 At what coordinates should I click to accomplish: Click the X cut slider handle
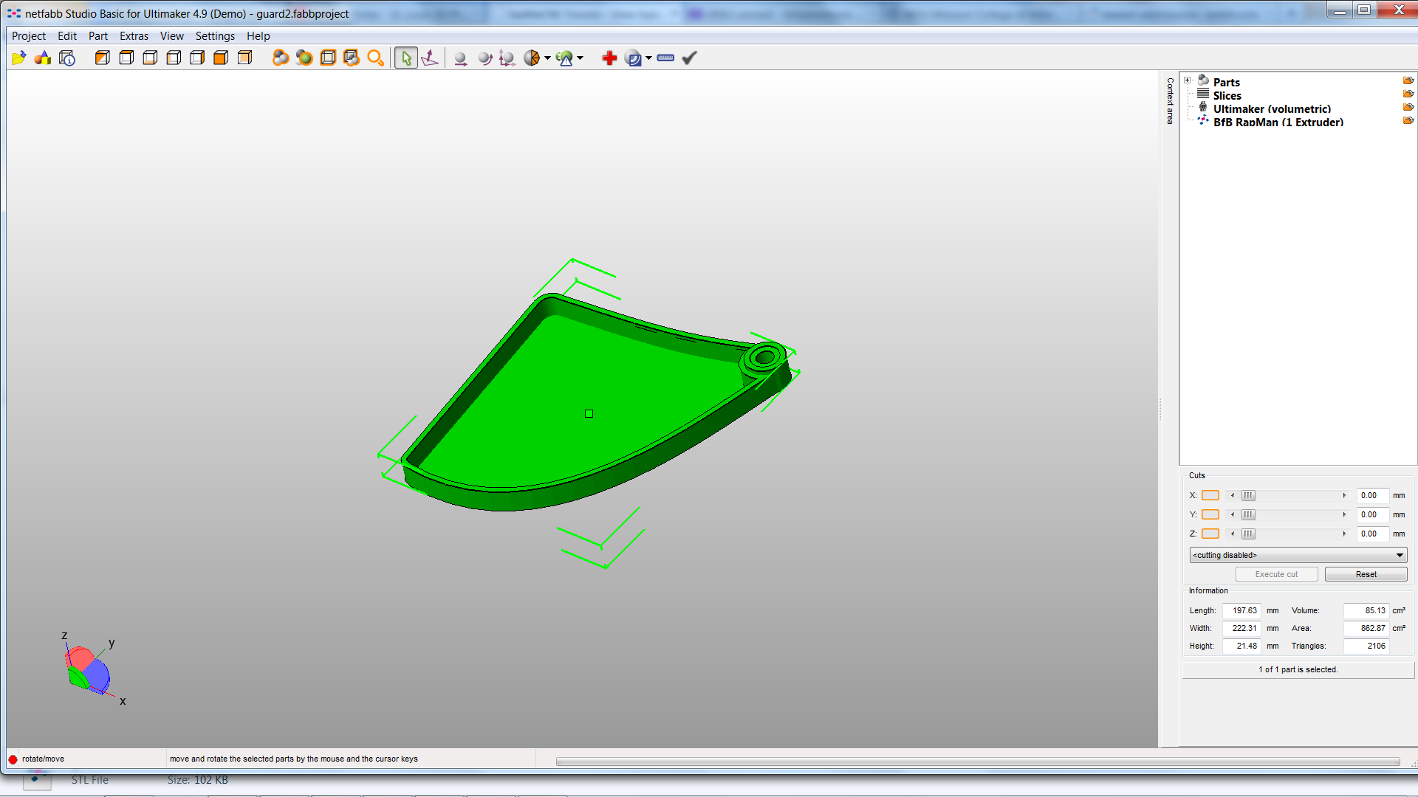pyautogui.click(x=1248, y=496)
